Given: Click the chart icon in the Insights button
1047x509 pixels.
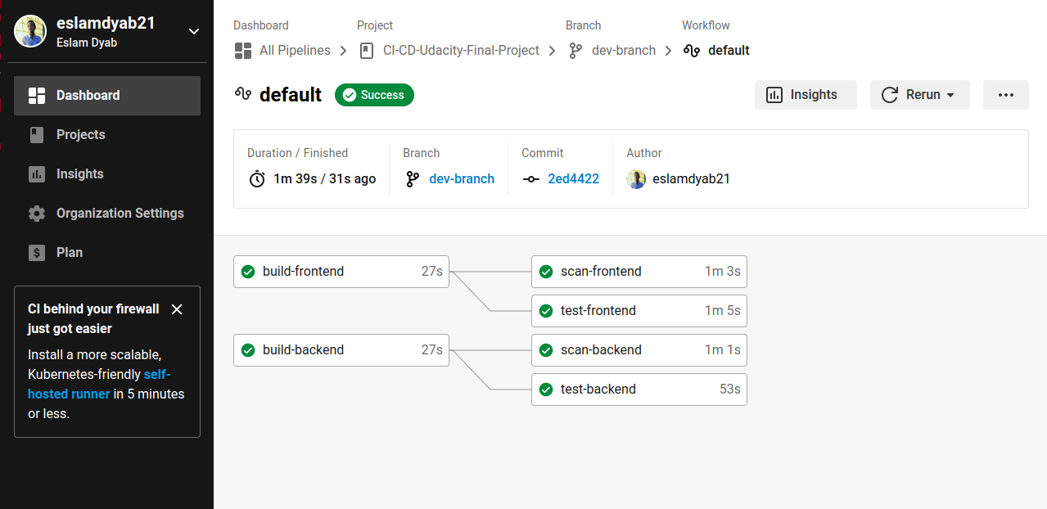Looking at the screenshot, I should pyautogui.click(x=774, y=95).
